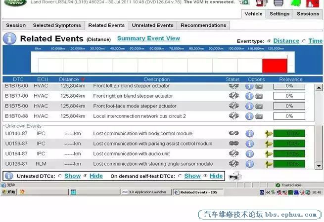Click the Windows Start button
Viewport: 324px width, 222px height.
tap(9, 192)
